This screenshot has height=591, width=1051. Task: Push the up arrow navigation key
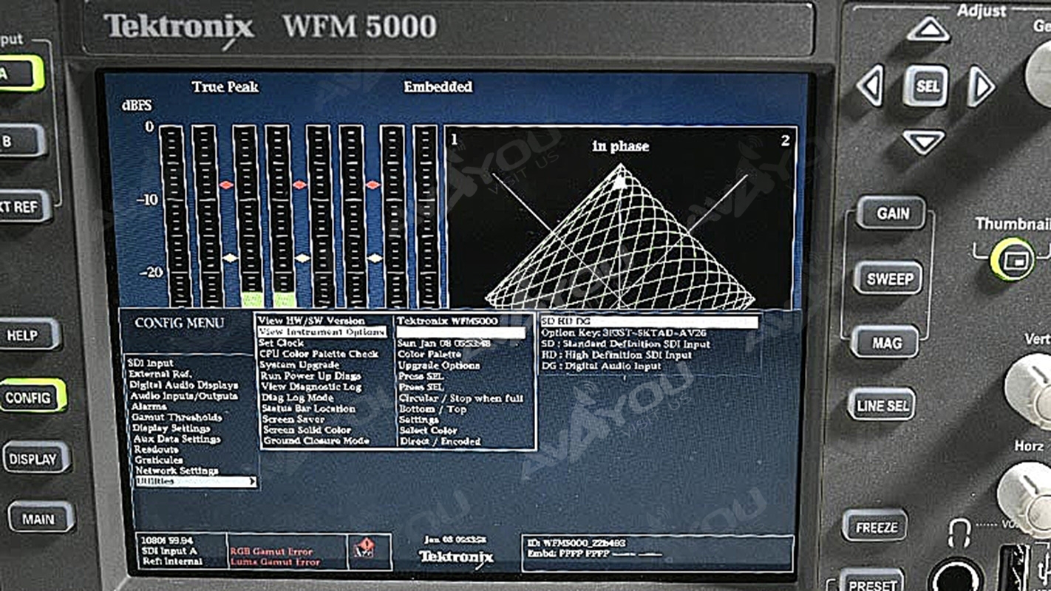coord(928,30)
